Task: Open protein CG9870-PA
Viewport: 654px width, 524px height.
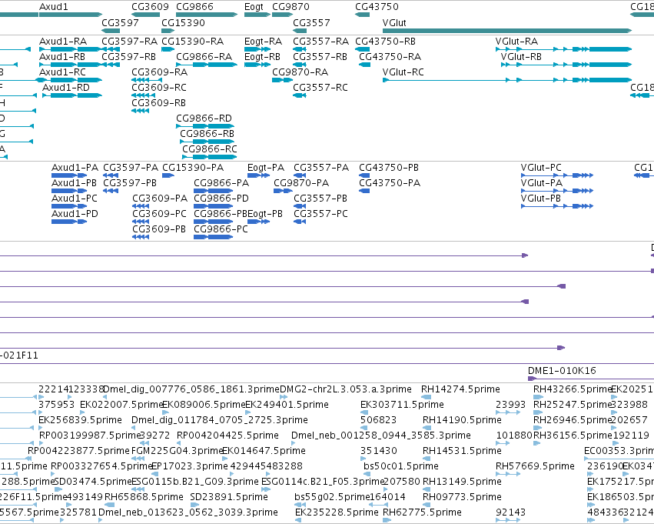Action: coord(301,183)
